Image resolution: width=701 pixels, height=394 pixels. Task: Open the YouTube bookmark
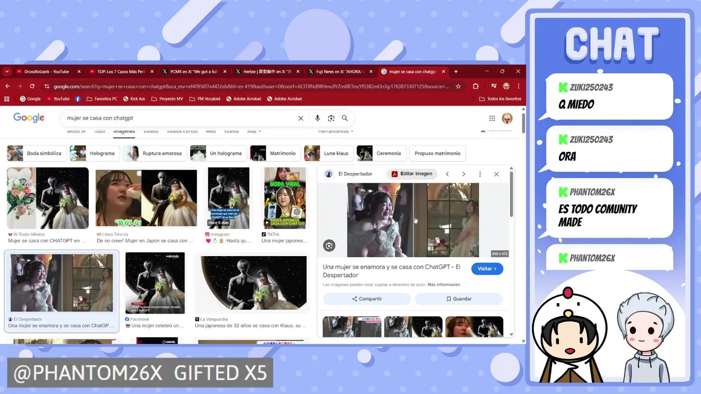[58, 99]
